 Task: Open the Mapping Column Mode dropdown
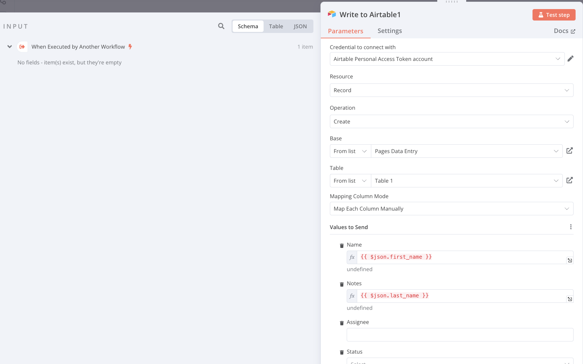tap(451, 209)
